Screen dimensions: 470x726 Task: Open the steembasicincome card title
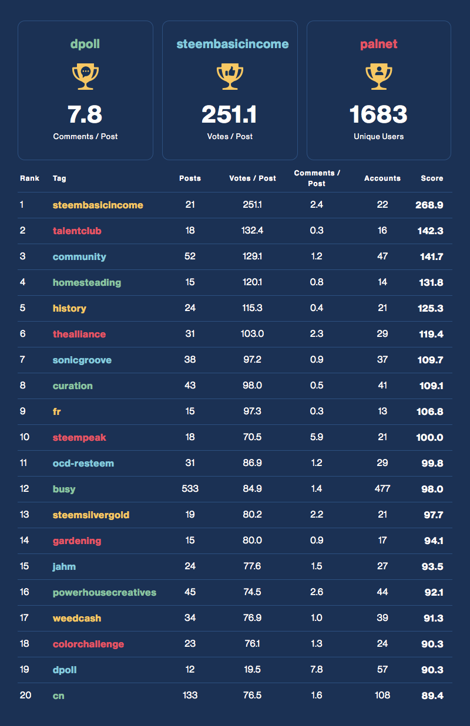point(233,44)
